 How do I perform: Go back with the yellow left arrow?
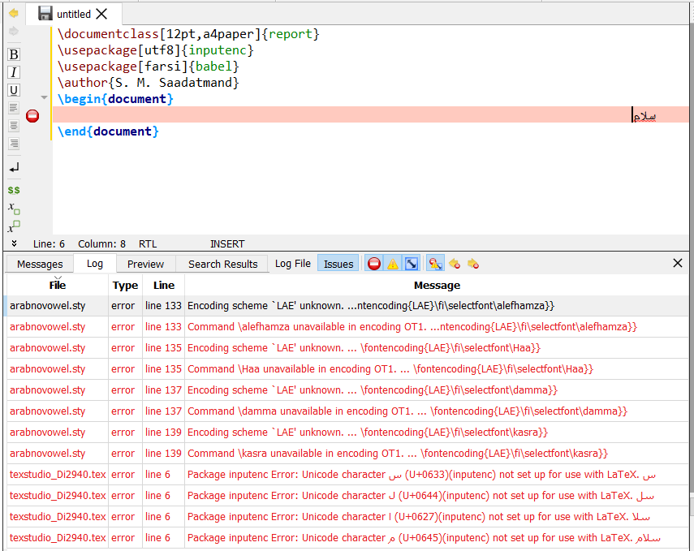pyautogui.click(x=14, y=14)
